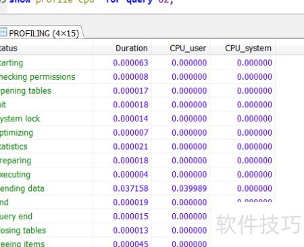
Task: Select the 'closing tables' status cell
Action: click(46, 230)
